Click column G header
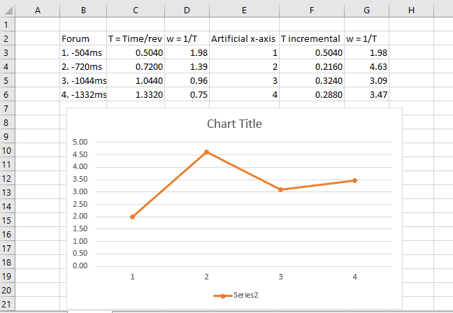The image size is (453, 313). pyautogui.click(x=367, y=8)
